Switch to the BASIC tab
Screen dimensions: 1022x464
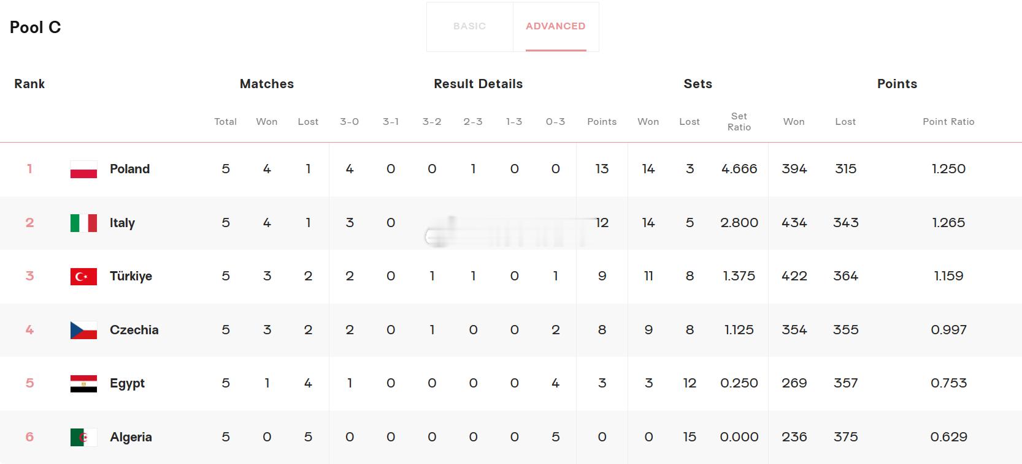[x=470, y=26]
